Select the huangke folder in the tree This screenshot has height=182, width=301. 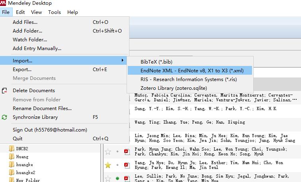pos(24,165)
